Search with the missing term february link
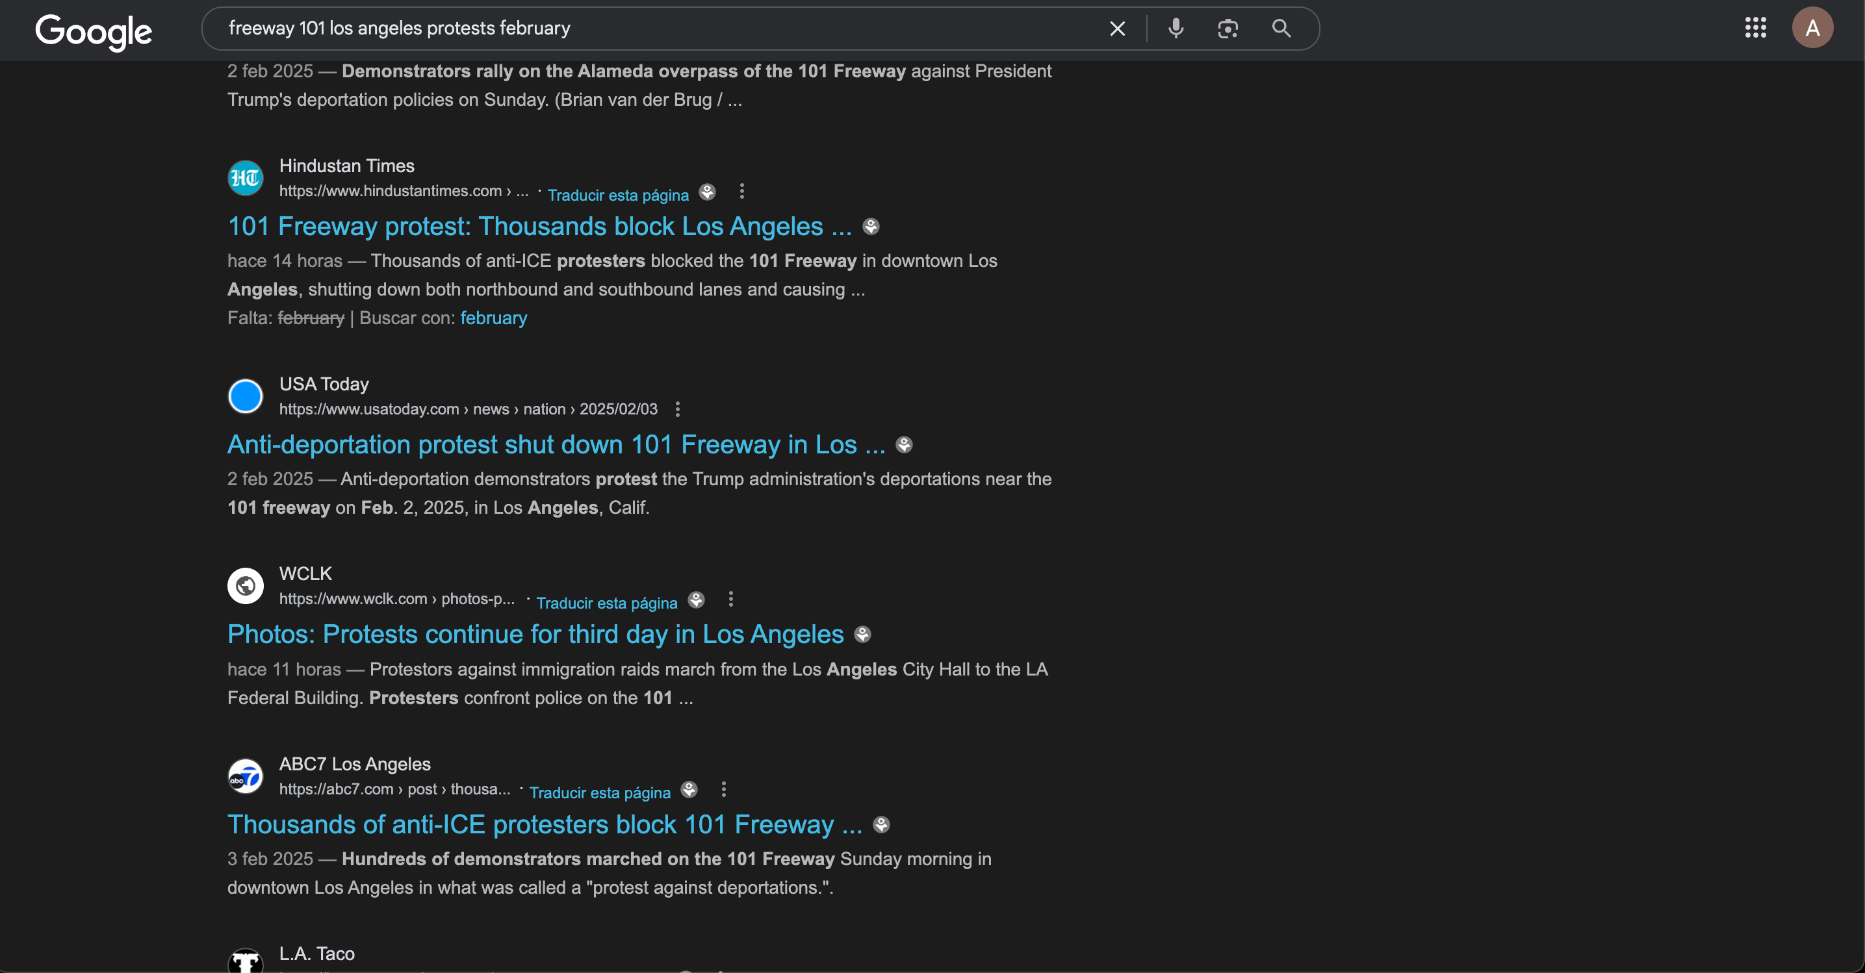The height and width of the screenshot is (973, 1865). click(493, 318)
